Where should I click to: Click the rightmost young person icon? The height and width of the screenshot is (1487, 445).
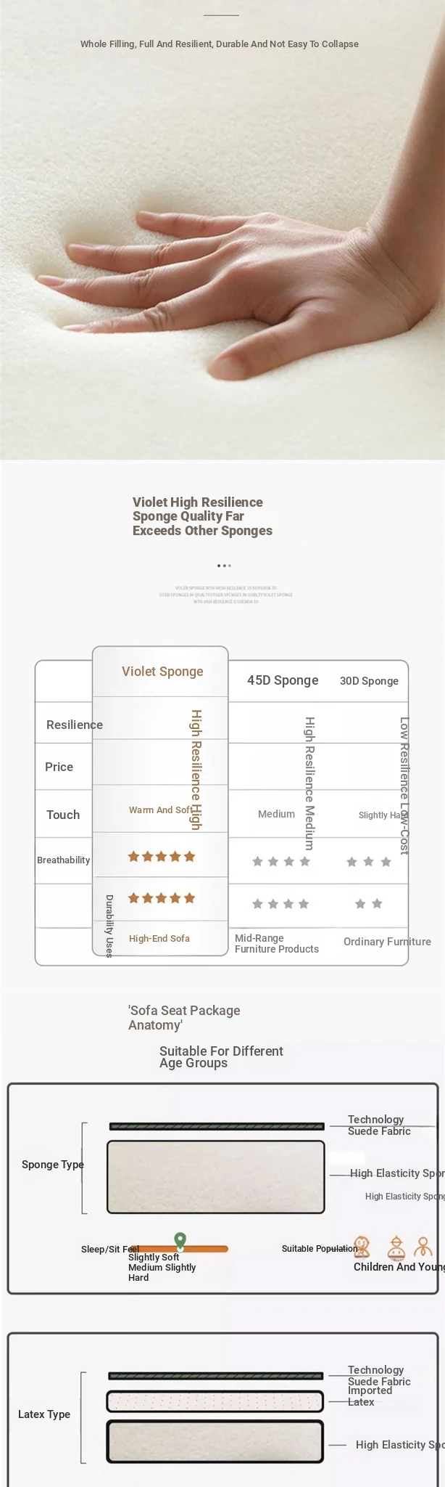(423, 1247)
